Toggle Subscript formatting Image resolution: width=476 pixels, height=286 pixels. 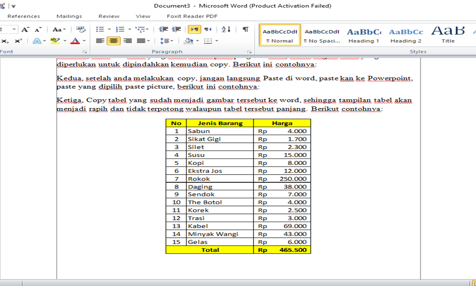coord(5,41)
